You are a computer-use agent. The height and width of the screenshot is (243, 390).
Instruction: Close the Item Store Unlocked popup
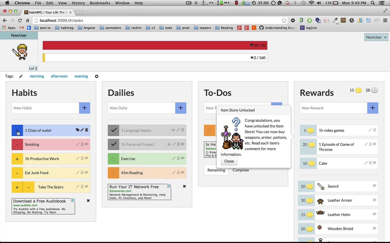coord(229,161)
